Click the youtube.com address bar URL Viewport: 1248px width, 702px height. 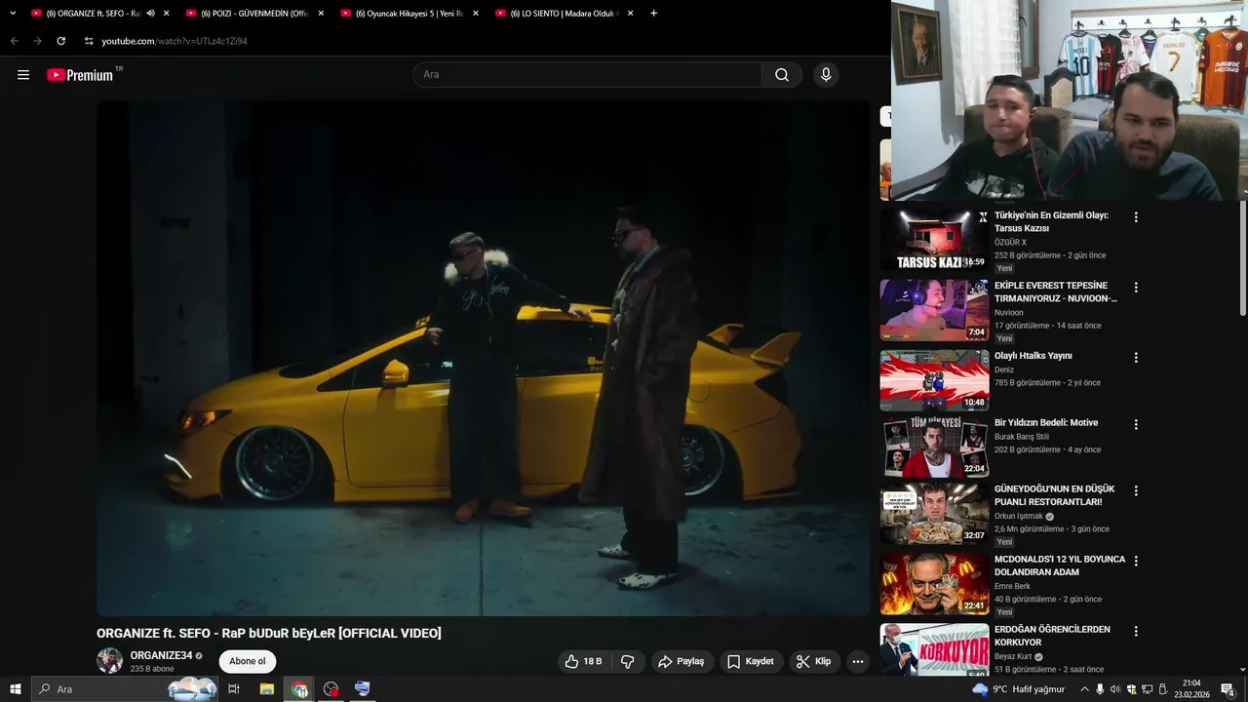click(x=175, y=41)
